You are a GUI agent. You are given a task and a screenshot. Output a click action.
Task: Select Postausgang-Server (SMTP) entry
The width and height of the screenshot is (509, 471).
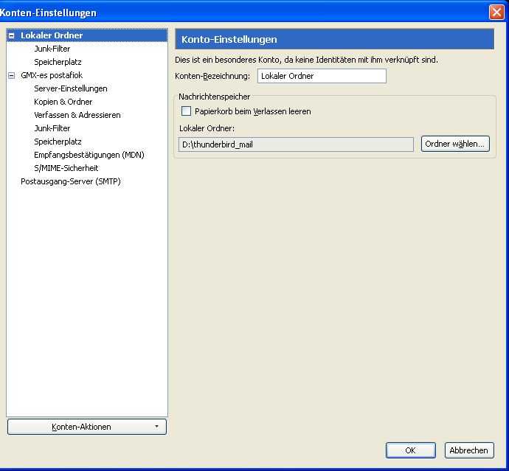[x=70, y=181]
